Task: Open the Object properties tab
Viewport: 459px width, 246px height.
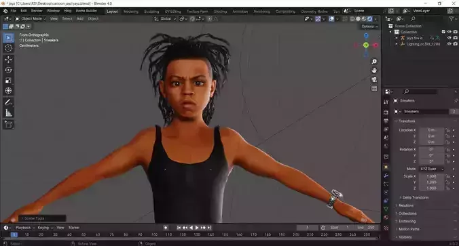Action: 386,167
